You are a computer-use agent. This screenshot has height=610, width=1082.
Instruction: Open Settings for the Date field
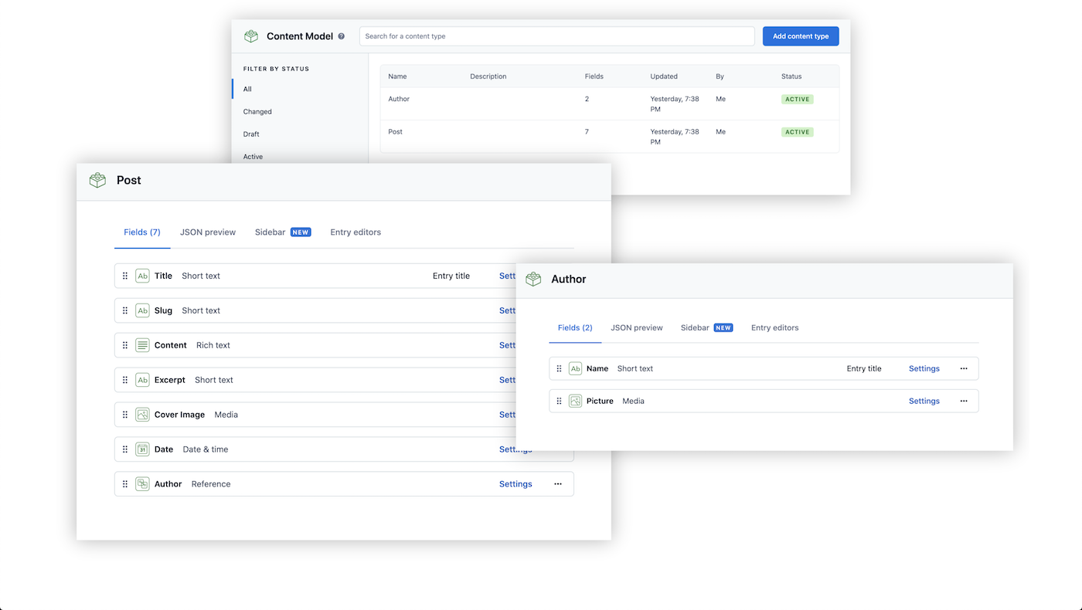515,449
